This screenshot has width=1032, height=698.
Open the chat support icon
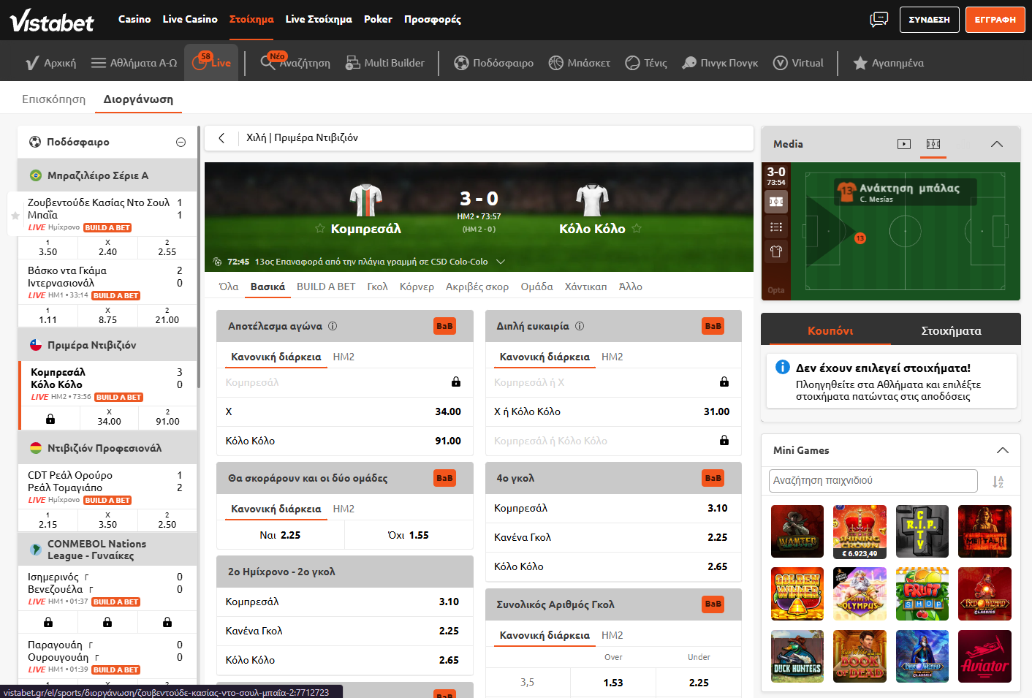879,20
